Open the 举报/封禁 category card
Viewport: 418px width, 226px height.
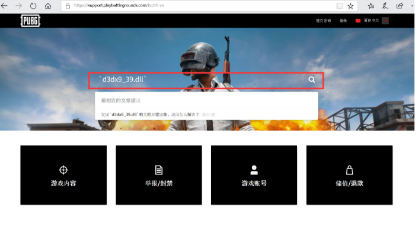pyautogui.click(x=159, y=175)
